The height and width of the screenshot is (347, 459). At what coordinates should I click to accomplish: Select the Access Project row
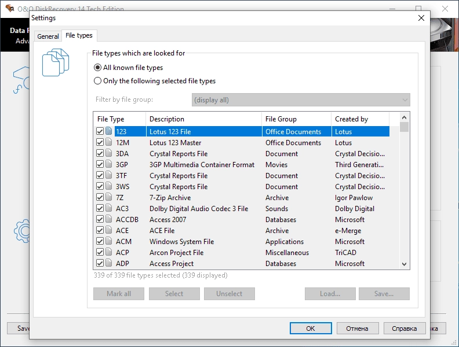click(x=243, y=264)
